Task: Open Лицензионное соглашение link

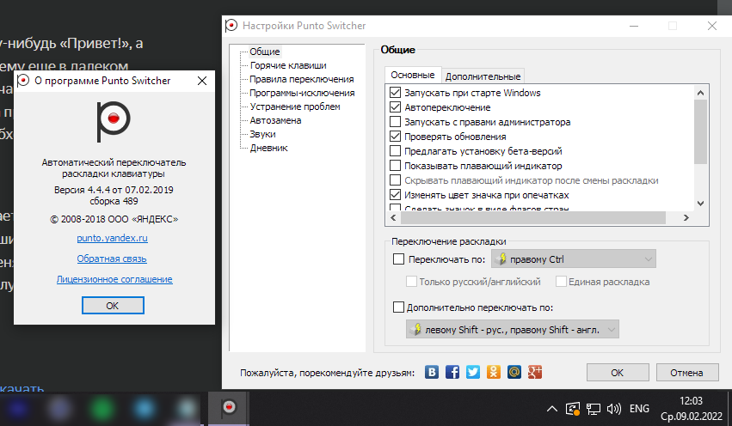Action: (x=114, y=279)
